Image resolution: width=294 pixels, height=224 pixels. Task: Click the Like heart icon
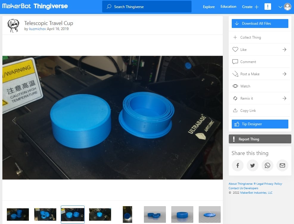point(235,49)
